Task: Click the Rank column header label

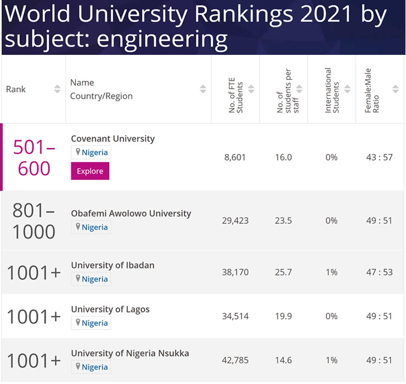Action: pos(16,89)
